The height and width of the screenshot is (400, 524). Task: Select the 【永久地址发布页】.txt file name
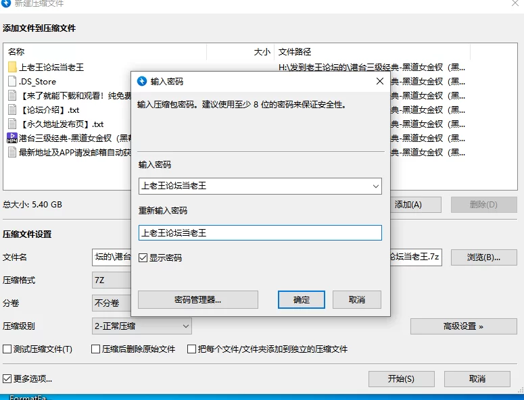62,124
